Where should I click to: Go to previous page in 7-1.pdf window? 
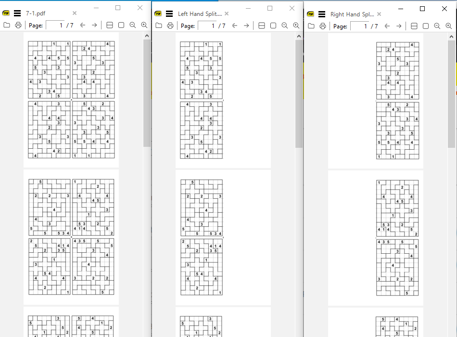click(83, 25)
